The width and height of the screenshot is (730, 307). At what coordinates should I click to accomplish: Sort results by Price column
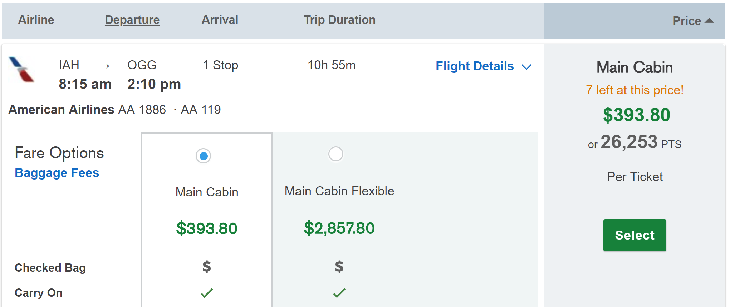click(687, 21)
